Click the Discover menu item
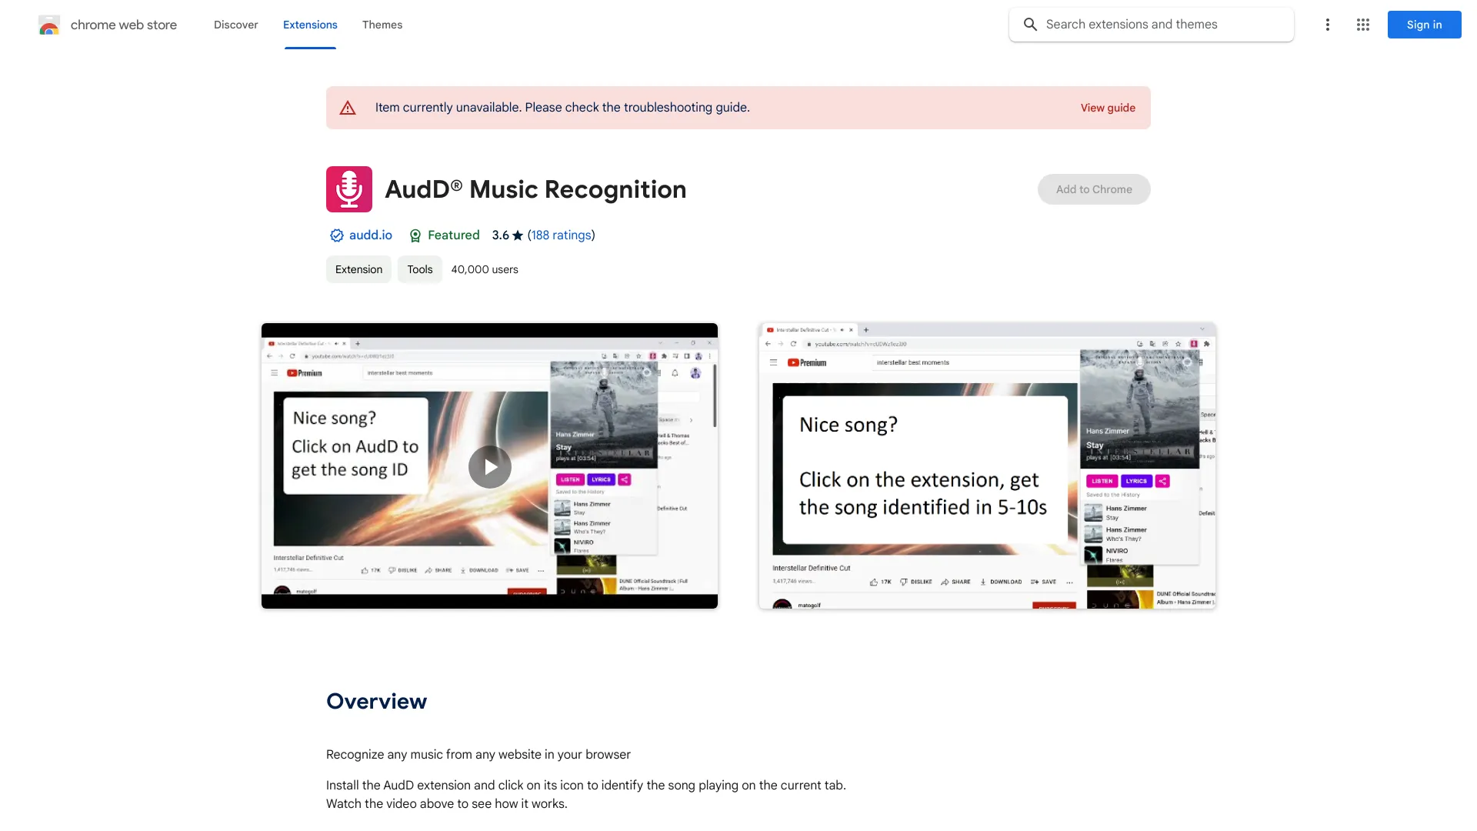The height and width of the screenshot is (831, 1477). tap(235, 25)
